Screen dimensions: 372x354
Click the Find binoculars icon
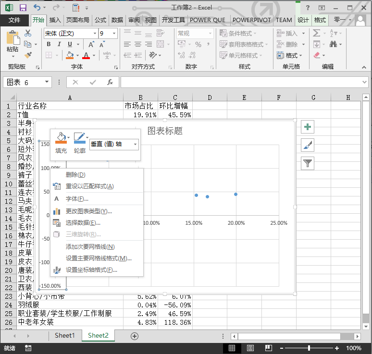pyautogui.click(x=334, y=44)
